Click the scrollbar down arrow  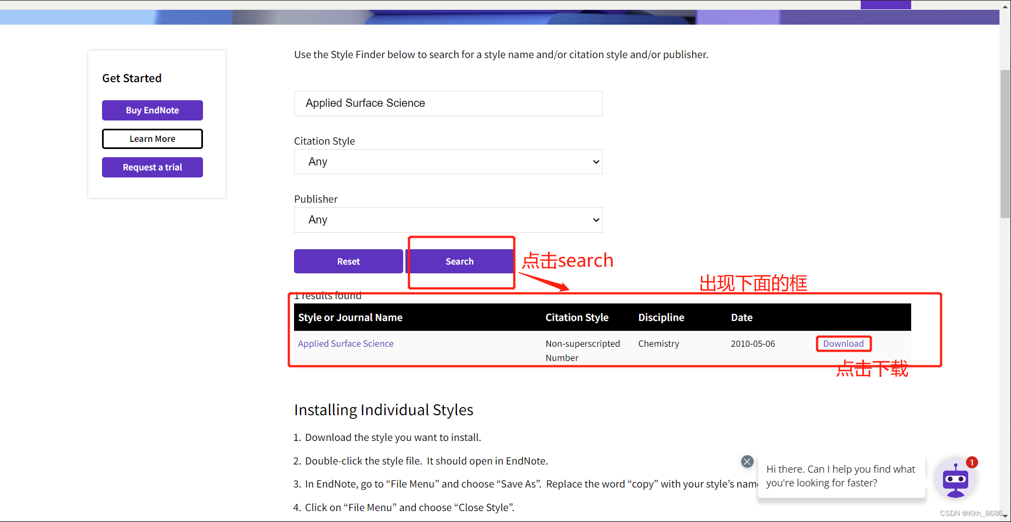pyautogui.click(x=1005, y=516)
